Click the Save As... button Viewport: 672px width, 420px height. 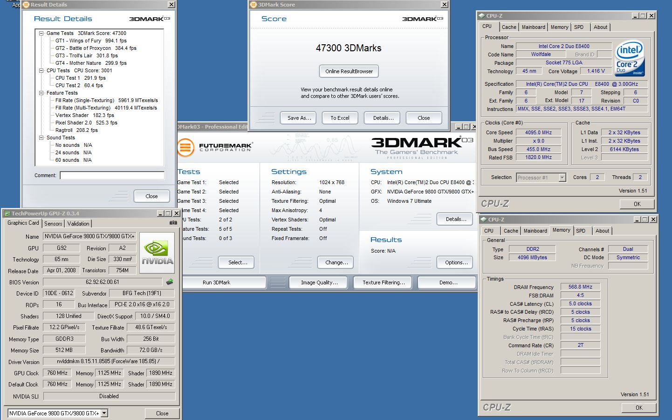[x=299, y=118]
